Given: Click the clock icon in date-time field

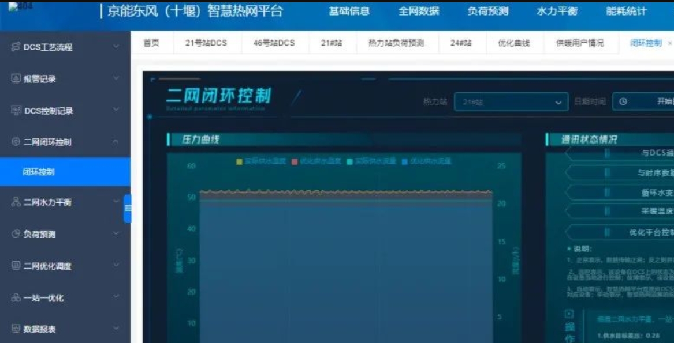Looking at the screenshot, I should pyautogui.click(x=623, y=102).
